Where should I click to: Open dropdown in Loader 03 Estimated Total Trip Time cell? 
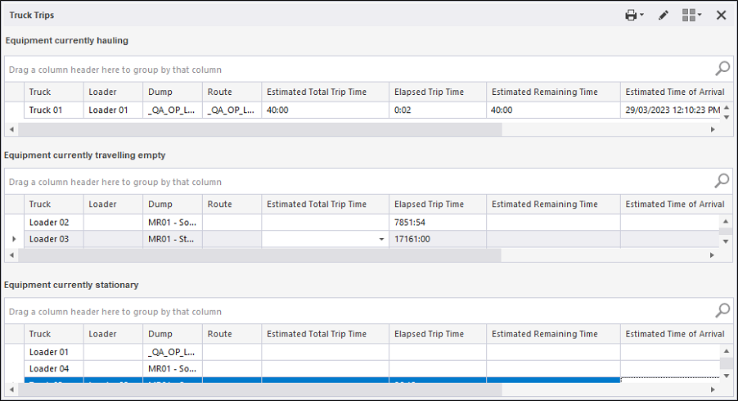tap(381, 239)
